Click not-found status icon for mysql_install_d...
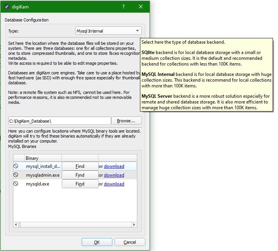278x251 pixels. (x=16, y=166)
